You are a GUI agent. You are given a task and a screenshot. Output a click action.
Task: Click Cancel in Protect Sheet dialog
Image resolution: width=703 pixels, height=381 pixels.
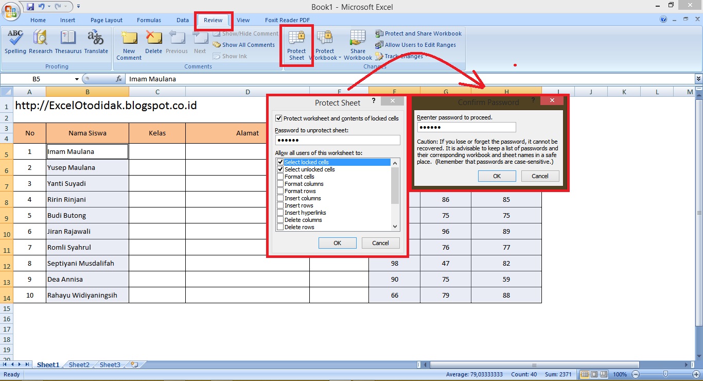(381, 243)
